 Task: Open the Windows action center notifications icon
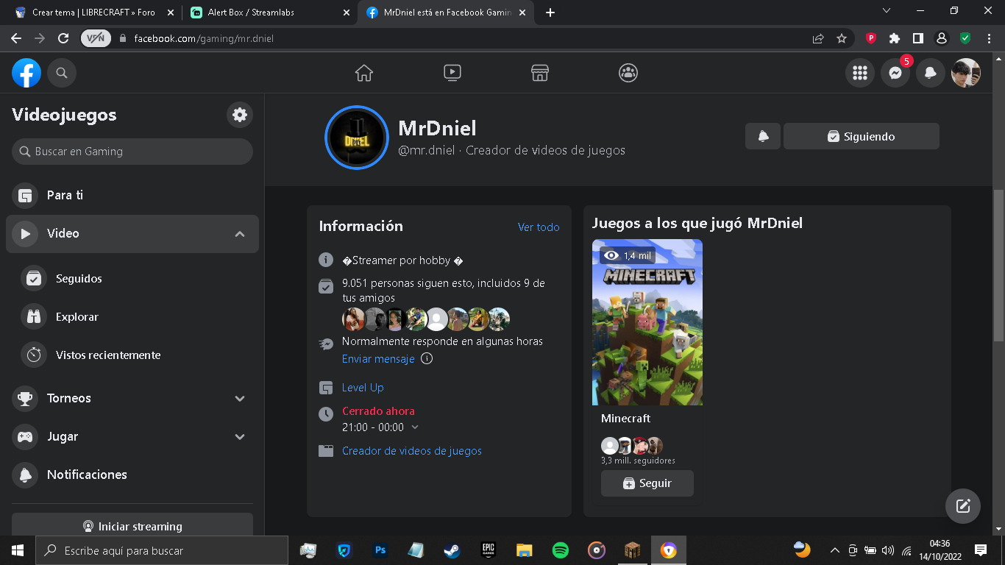pos(980,550)
